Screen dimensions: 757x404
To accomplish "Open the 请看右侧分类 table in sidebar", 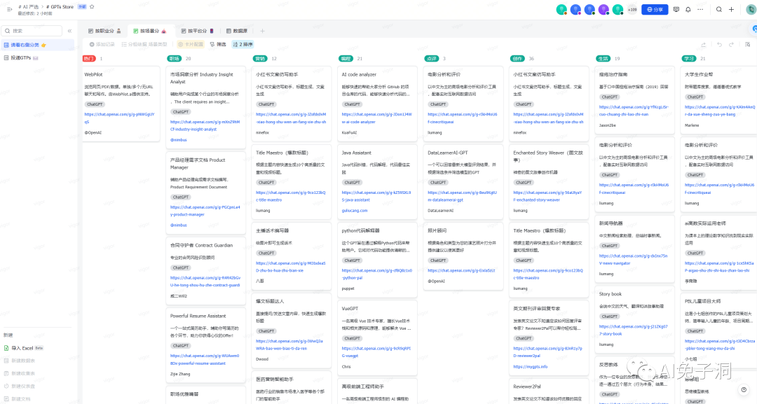I will [x=37, y=45].
